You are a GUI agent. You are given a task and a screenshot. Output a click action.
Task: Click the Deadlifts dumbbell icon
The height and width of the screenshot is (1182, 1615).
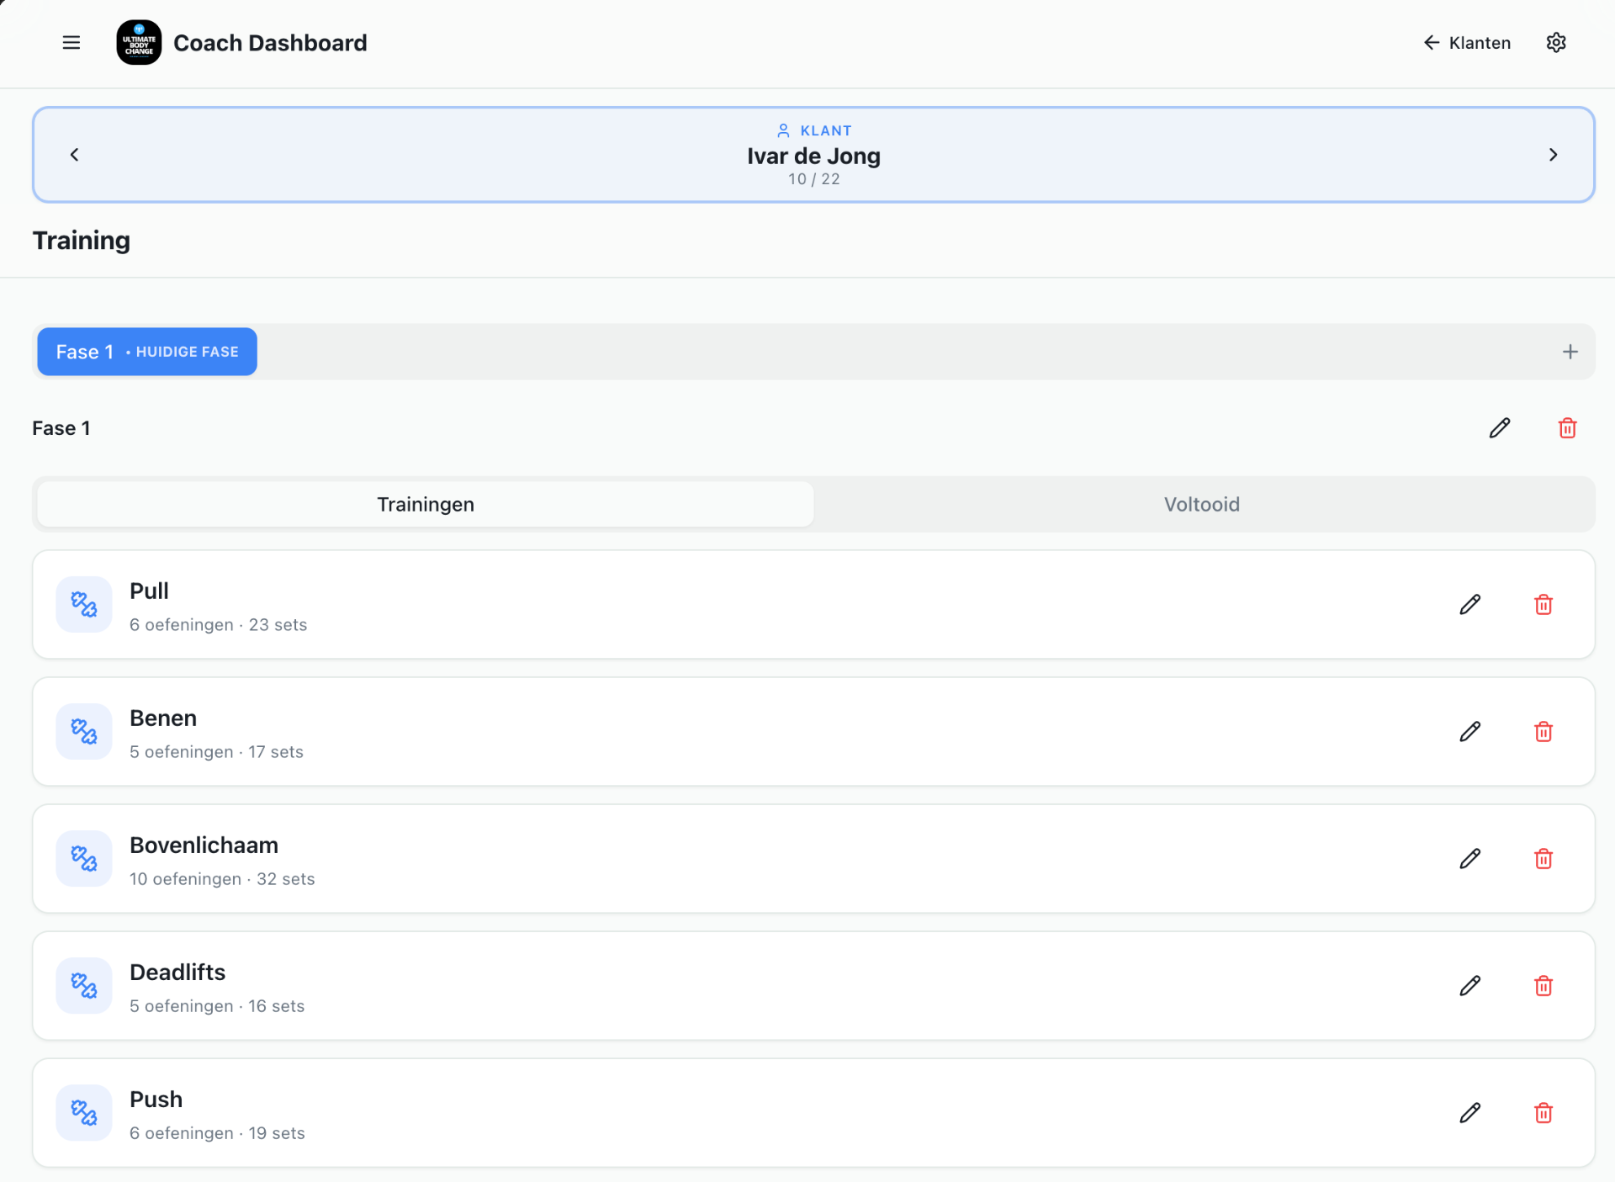tap(84, 986)
